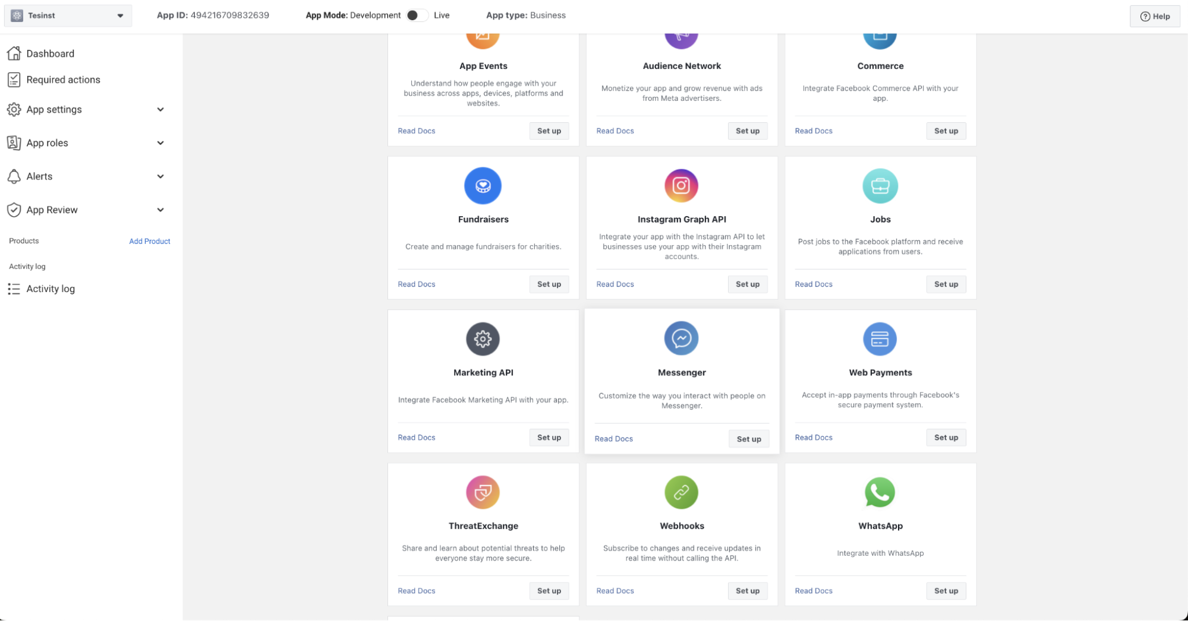This screenshot has width=1188, height=621.
Task: Click the Fundraisers product icon
Action: point(483,186)
